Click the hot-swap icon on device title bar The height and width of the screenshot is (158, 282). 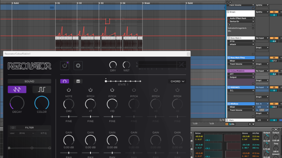[x=273, y=129]
